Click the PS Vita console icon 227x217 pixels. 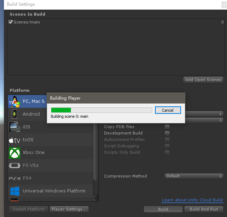[x=15, y=165]
